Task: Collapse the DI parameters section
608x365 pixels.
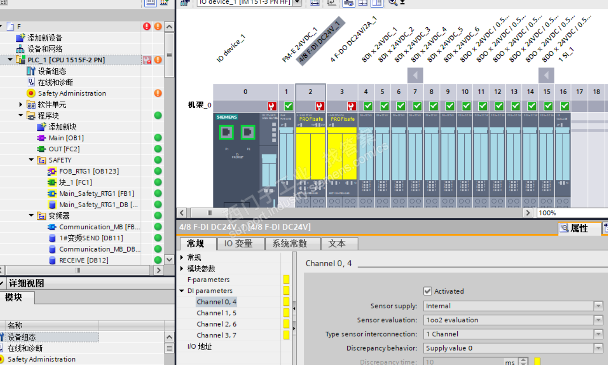Action: [182, 291]
